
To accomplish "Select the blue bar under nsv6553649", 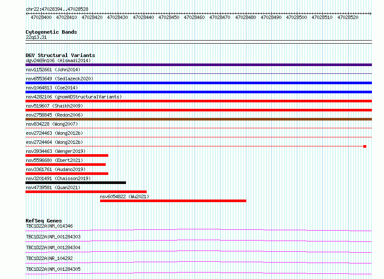I will click(x=198, y=83).
